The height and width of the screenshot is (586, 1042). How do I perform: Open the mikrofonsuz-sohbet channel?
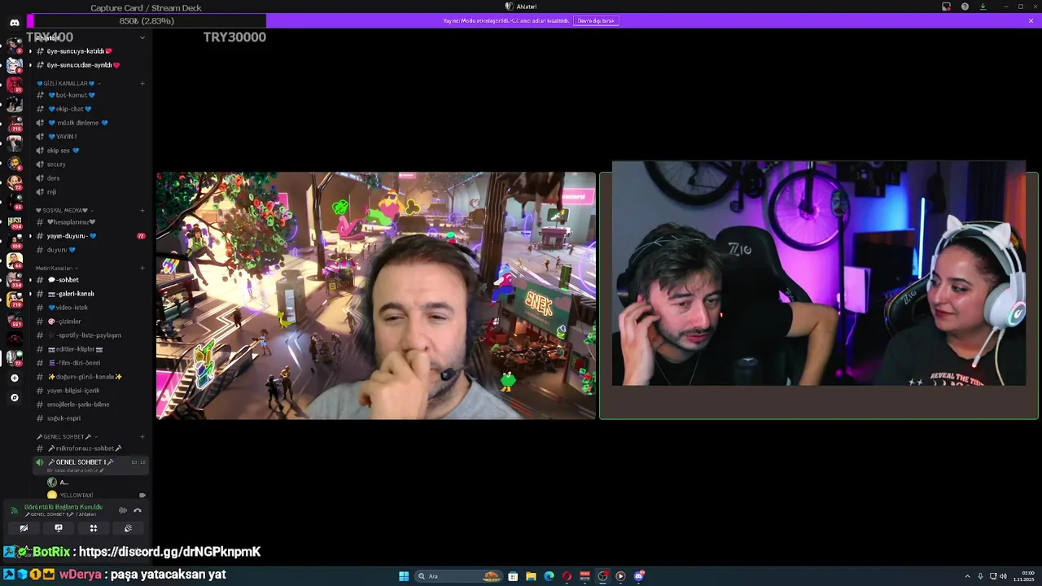90,448
